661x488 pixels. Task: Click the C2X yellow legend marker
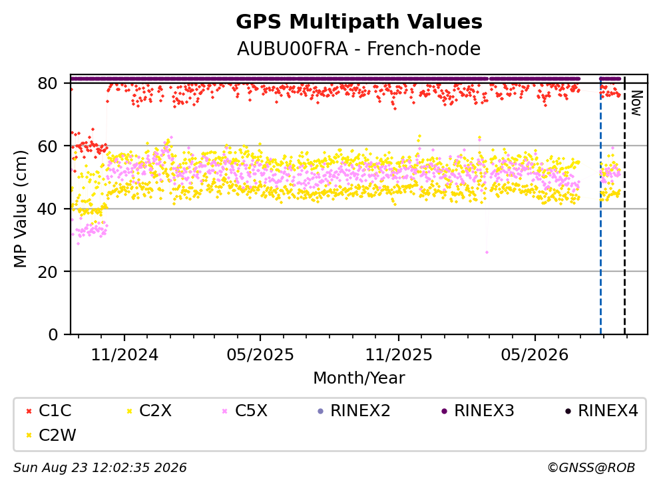coord(129,412)
